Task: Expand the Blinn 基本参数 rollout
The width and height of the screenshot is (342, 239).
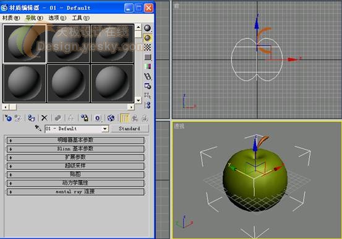Action: coord(75,149)
